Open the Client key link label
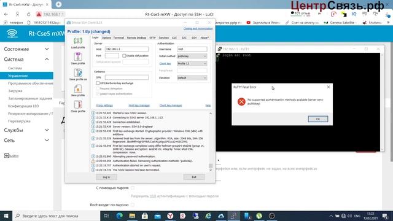 [x=165, y=64]
